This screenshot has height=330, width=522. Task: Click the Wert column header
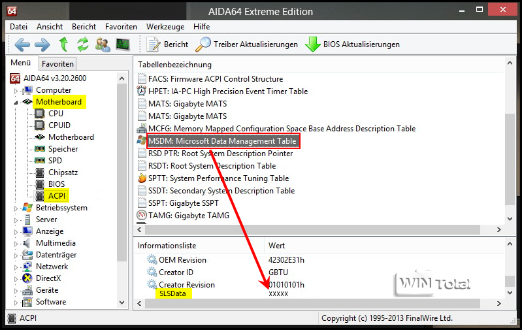tap(276, 246)
